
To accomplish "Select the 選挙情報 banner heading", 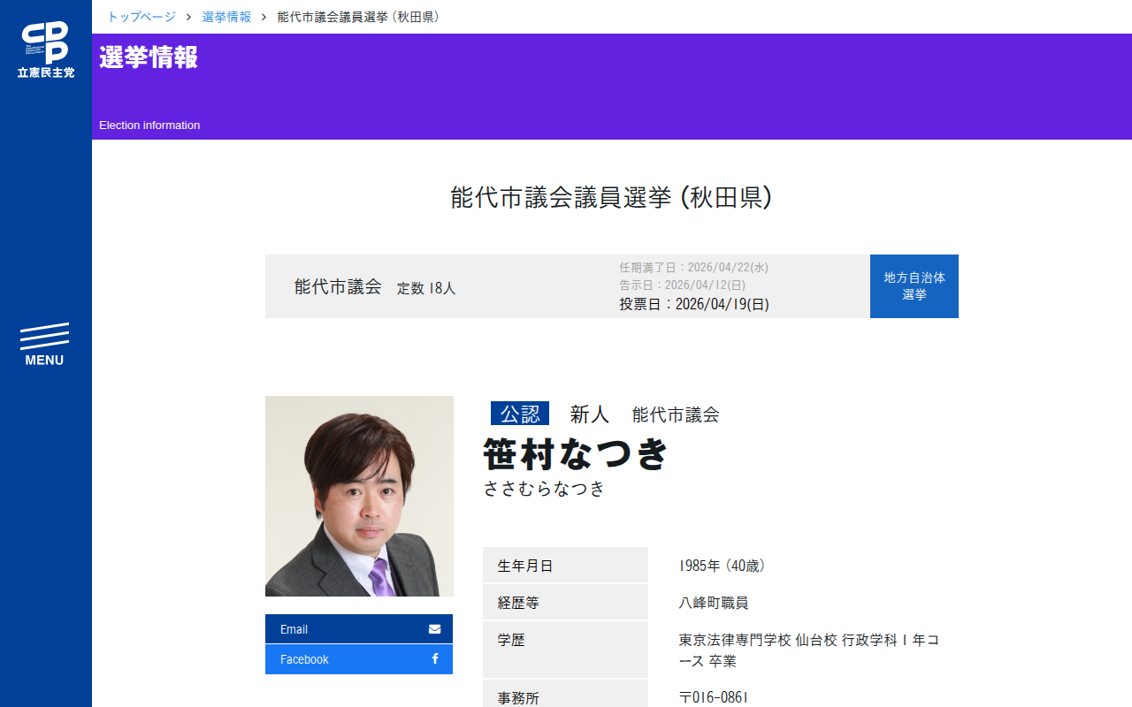I will (x=149, y=57).
